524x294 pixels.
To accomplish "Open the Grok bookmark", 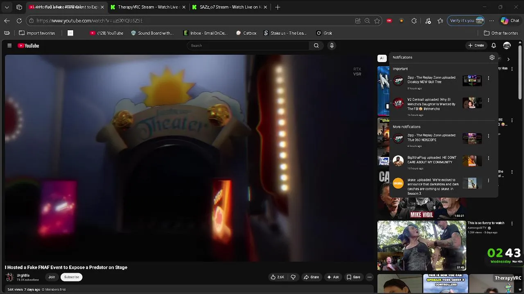I will pos(324,33).
